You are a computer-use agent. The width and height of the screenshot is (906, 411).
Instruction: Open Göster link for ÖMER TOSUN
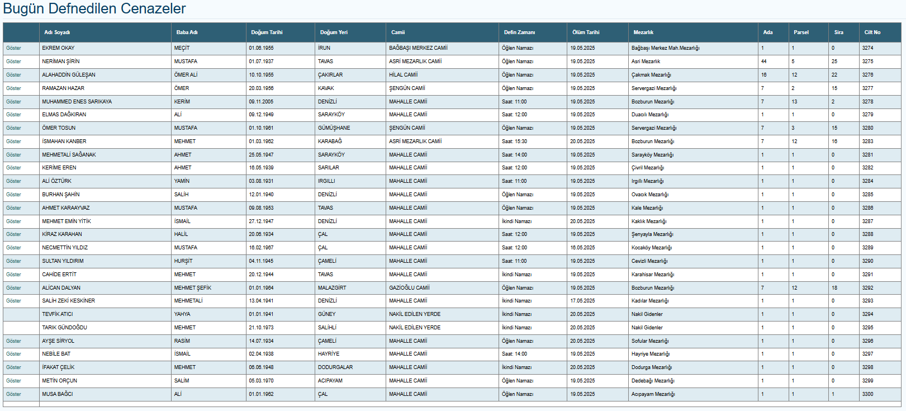pos(13,128)
